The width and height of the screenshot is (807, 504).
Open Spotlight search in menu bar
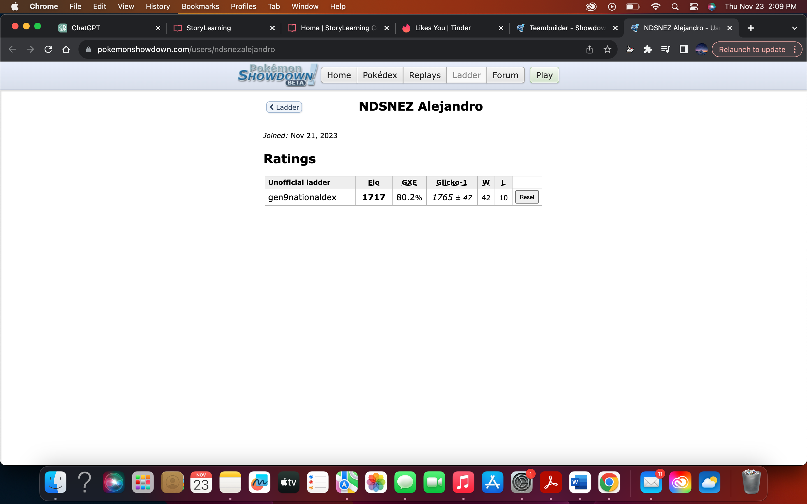coord(675,7)
